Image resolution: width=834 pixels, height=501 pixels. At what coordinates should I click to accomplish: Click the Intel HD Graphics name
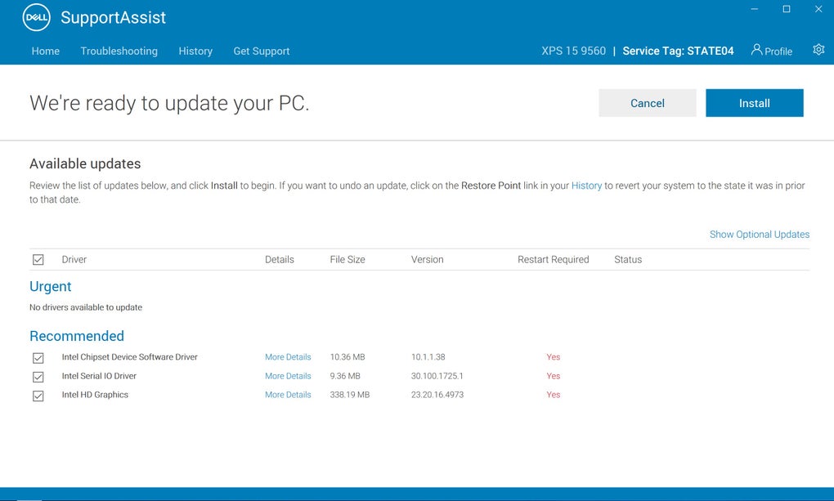click(x=95, y=395)
